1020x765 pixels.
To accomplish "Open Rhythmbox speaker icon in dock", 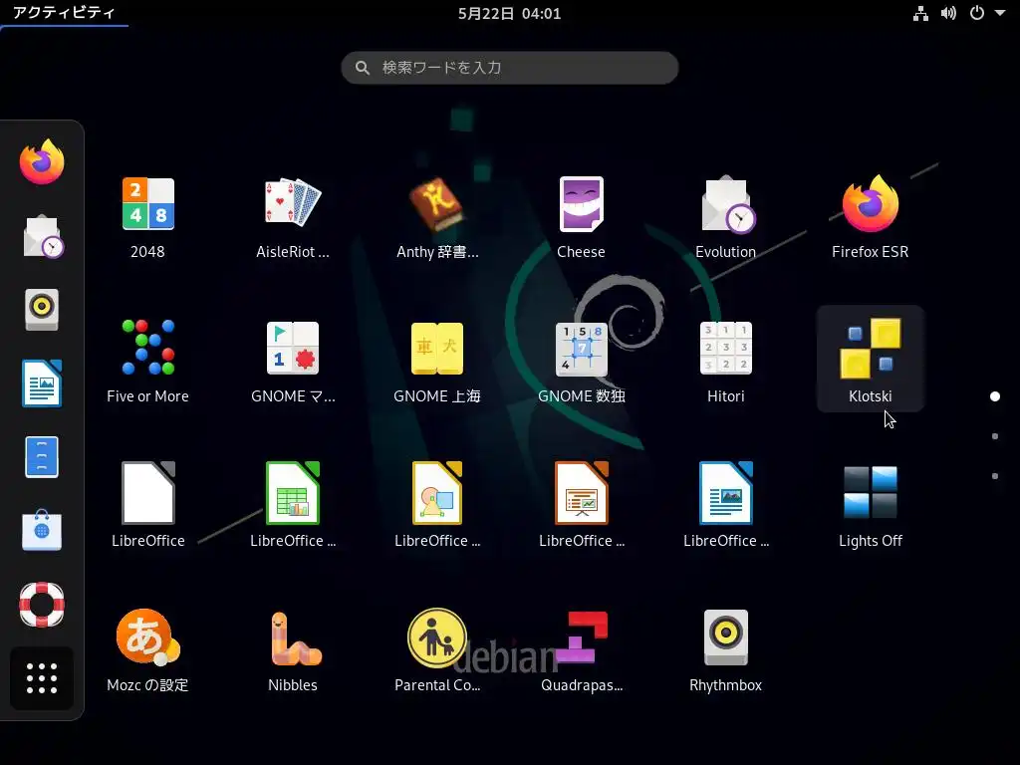I will pos(42,310).
